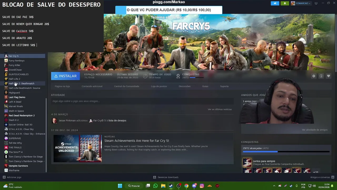Open the Ver atividade de amigos link
This screenshot has height=190, width=337.
[315, 130]
